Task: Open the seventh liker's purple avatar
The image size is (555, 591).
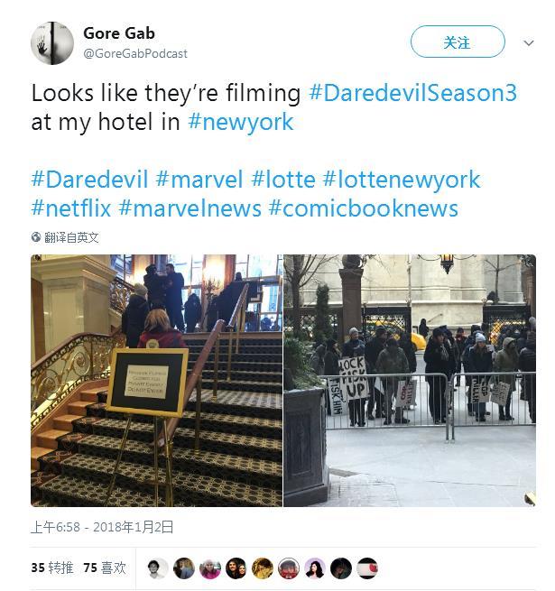Action: coord(315,568)
